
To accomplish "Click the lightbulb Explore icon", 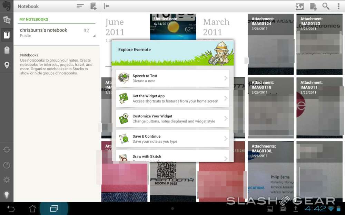I will pyautogui.click(x=7, y=195).
